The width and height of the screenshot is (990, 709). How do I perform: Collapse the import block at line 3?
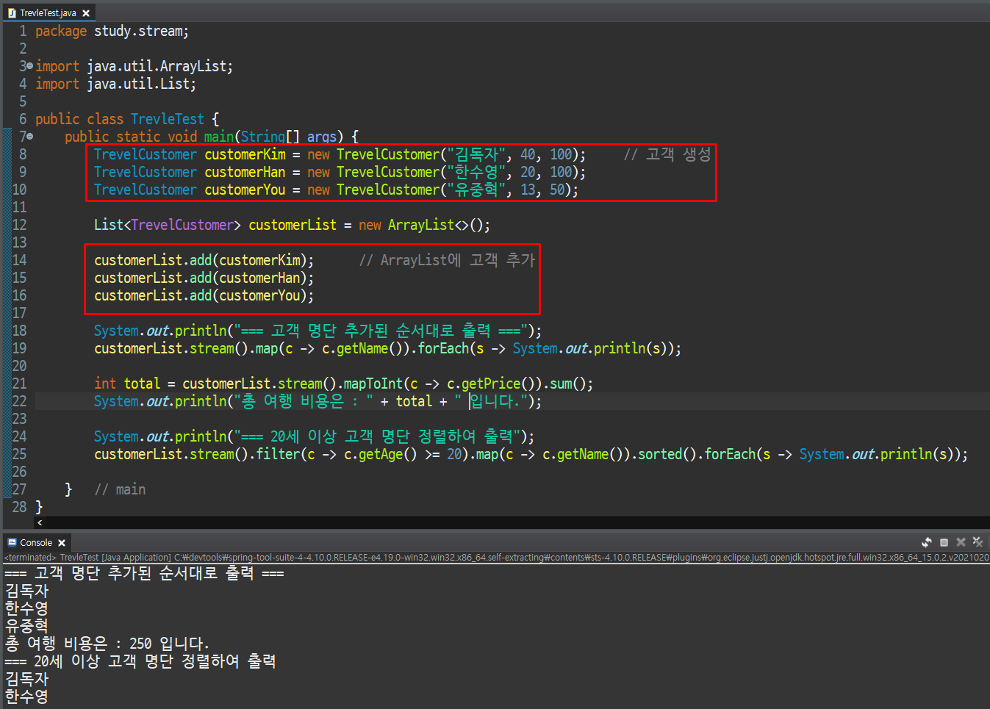click(29, 66)
